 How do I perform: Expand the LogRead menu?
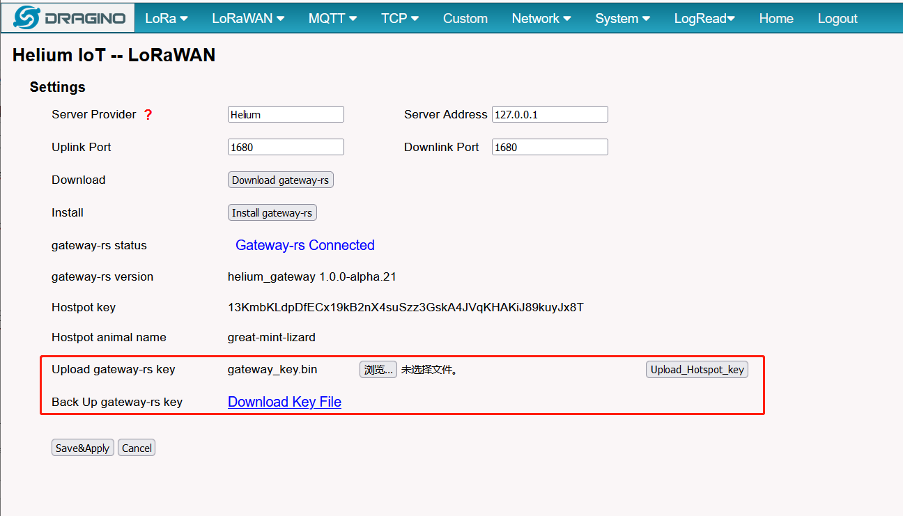click(704, 19)
